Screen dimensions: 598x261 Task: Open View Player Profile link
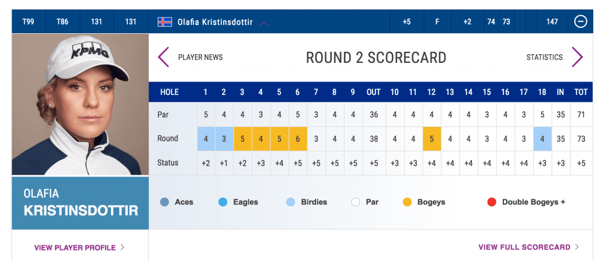tap(75, 248)
